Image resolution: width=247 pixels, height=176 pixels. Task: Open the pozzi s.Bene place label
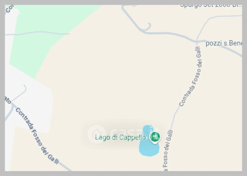click(224, 43)
